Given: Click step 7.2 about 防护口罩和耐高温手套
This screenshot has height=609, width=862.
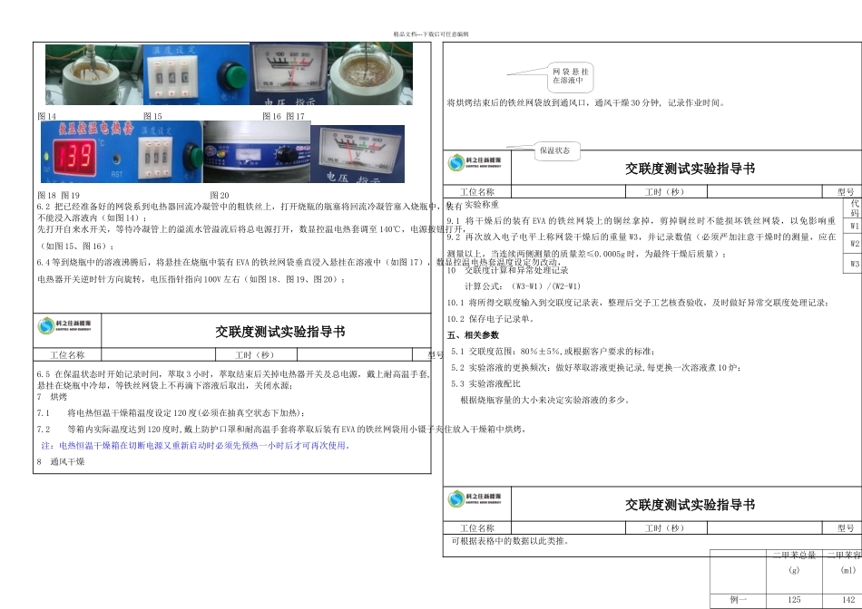Looking at the screenshot, I should [282, 429].
